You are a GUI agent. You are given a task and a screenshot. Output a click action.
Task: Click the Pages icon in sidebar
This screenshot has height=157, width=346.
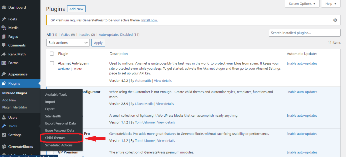[4, 37]
